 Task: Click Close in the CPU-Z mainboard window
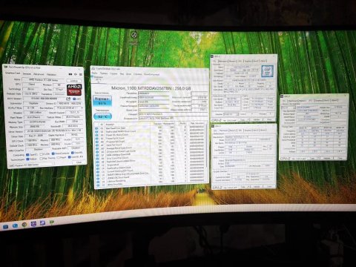(269, 186)
